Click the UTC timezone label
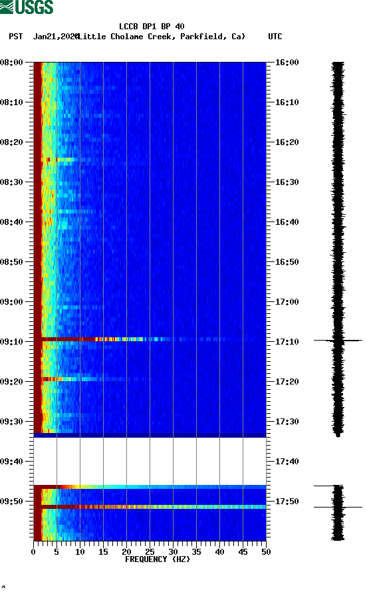The height and width of the screenshot is (594, 367). [x=275, y=37]
